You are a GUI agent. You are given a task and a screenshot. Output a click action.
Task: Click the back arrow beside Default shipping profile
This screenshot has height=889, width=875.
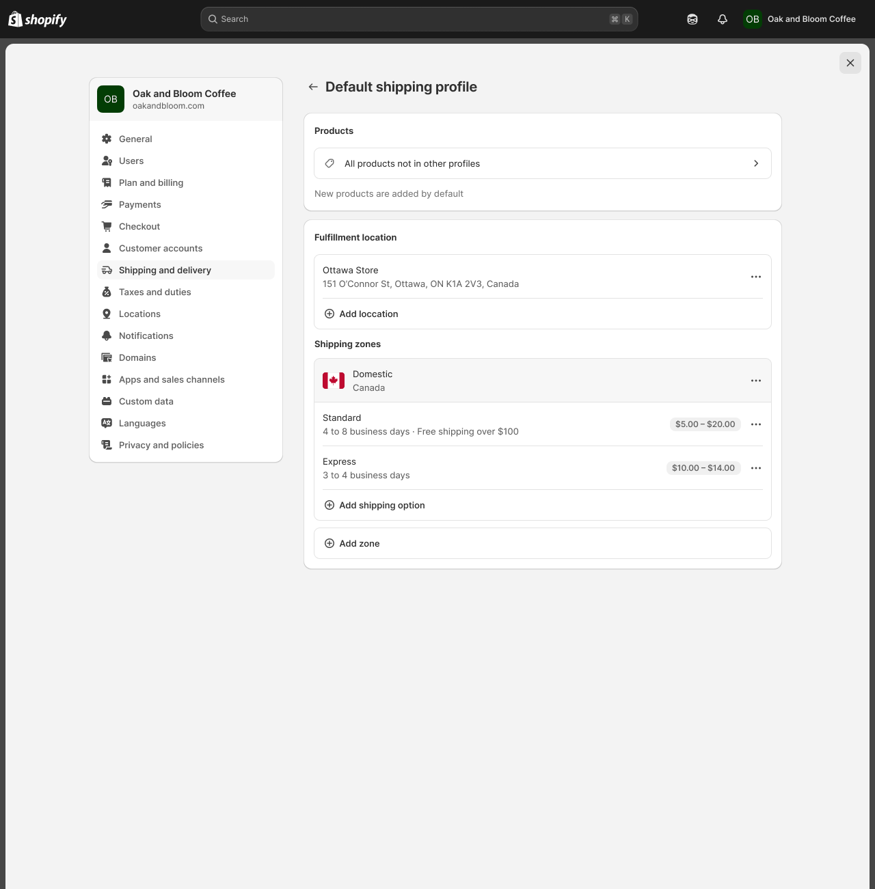313,87
